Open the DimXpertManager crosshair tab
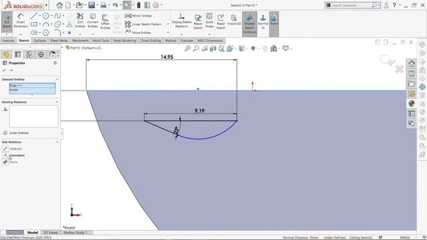 (x=41, y=55)
